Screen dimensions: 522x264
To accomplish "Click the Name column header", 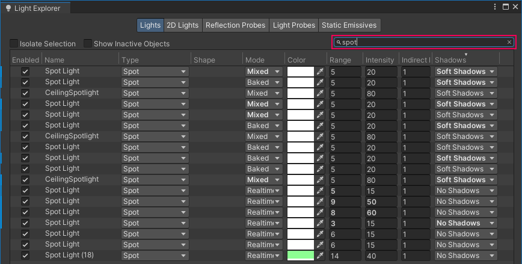I will 79,60.
